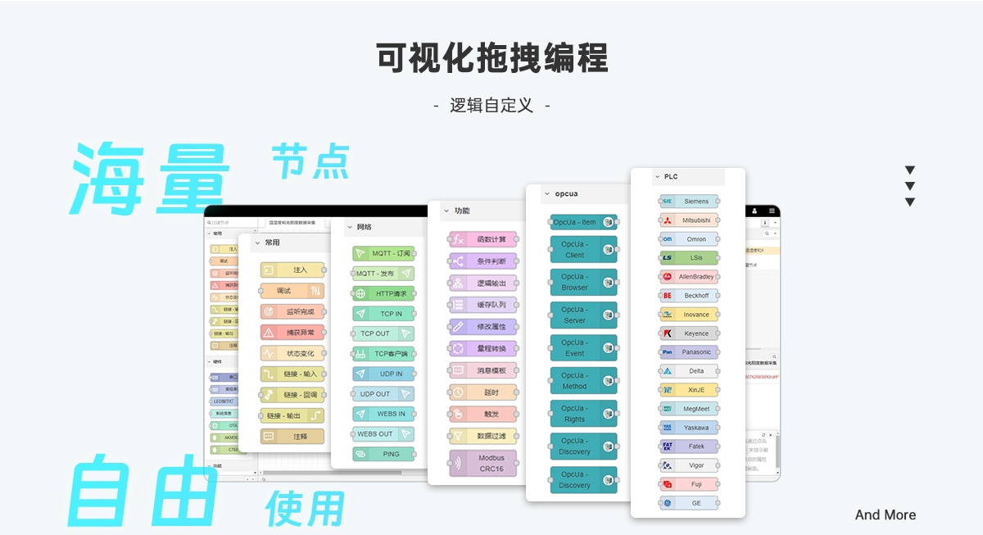Click the HTTP请求 globe node

pos(383,293)
